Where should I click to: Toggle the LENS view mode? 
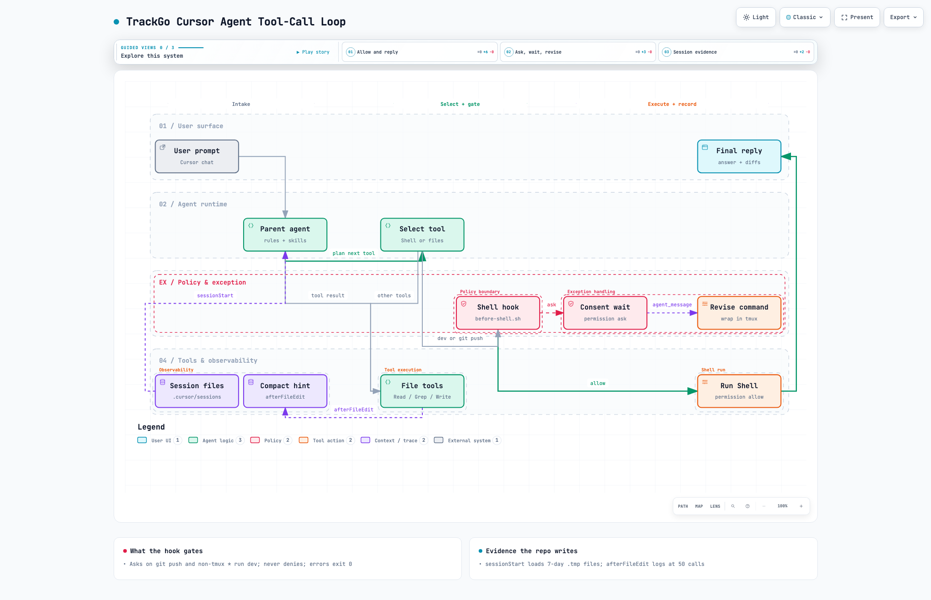coord(715,506)
